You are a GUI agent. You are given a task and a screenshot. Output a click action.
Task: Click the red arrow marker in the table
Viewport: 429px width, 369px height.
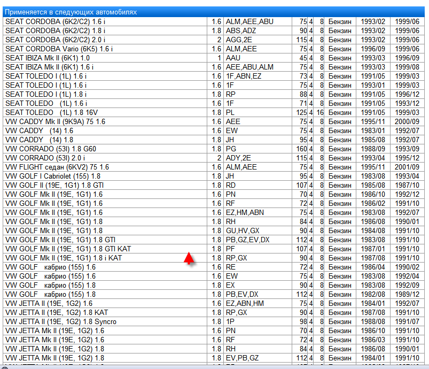[188, 258]
